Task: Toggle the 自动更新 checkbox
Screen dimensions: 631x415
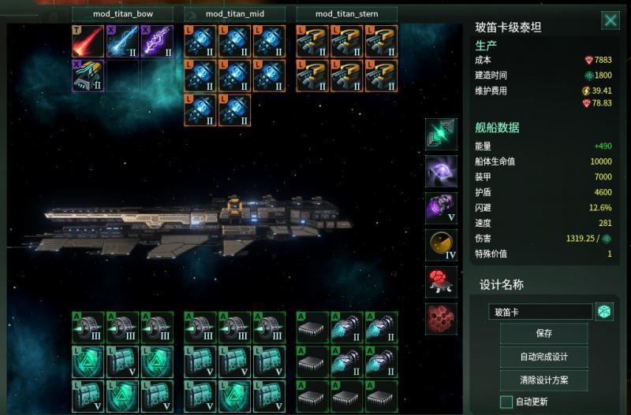Action: [506, 402]
